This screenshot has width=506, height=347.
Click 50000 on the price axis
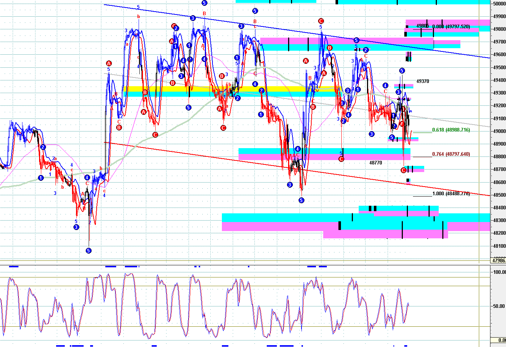tap(499, 4)
